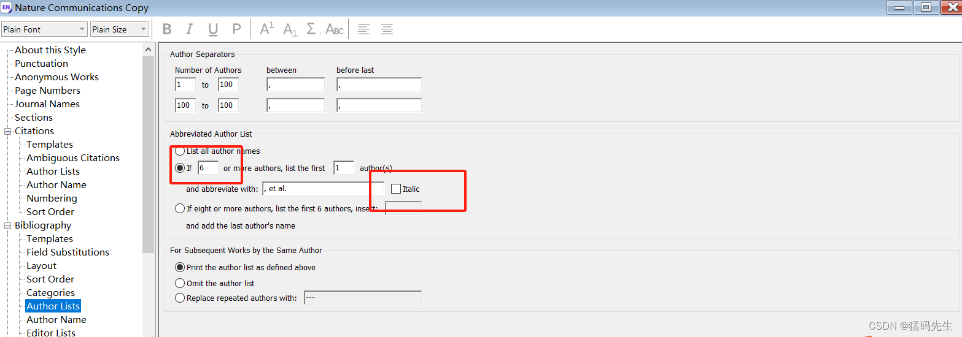The height and width of the screenshot is (337, 962).
Task: Toggle Bold formatting button
Action: [167, 29]
